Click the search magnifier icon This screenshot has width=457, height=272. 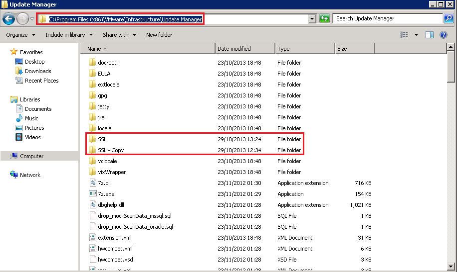point(448,19)
